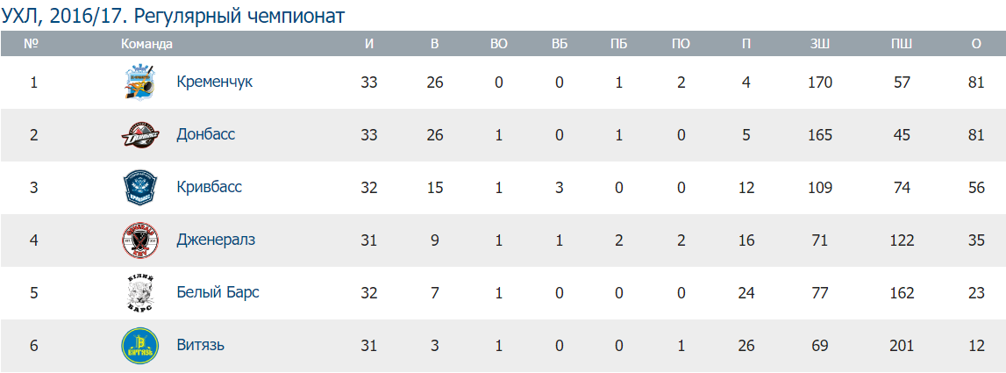Click the О points column header
The height and width of the screenshot is (373, 1006).
[976, 44]
